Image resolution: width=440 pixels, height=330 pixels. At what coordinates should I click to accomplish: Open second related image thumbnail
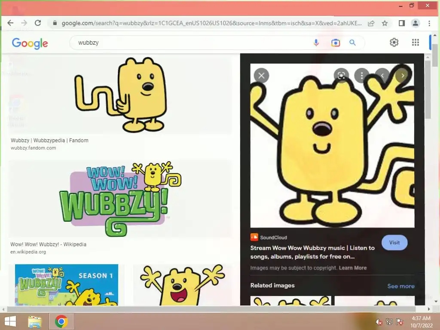coord(375,300)
